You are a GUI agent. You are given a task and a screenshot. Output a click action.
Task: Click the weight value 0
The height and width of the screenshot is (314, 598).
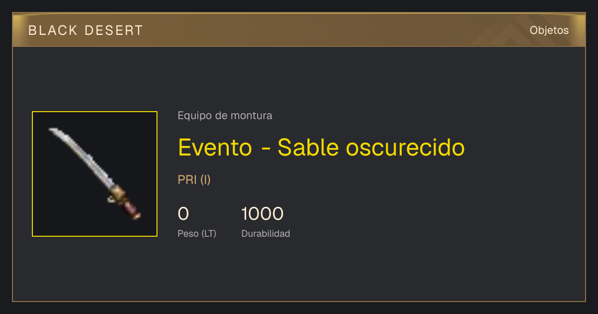coord(183,214)
